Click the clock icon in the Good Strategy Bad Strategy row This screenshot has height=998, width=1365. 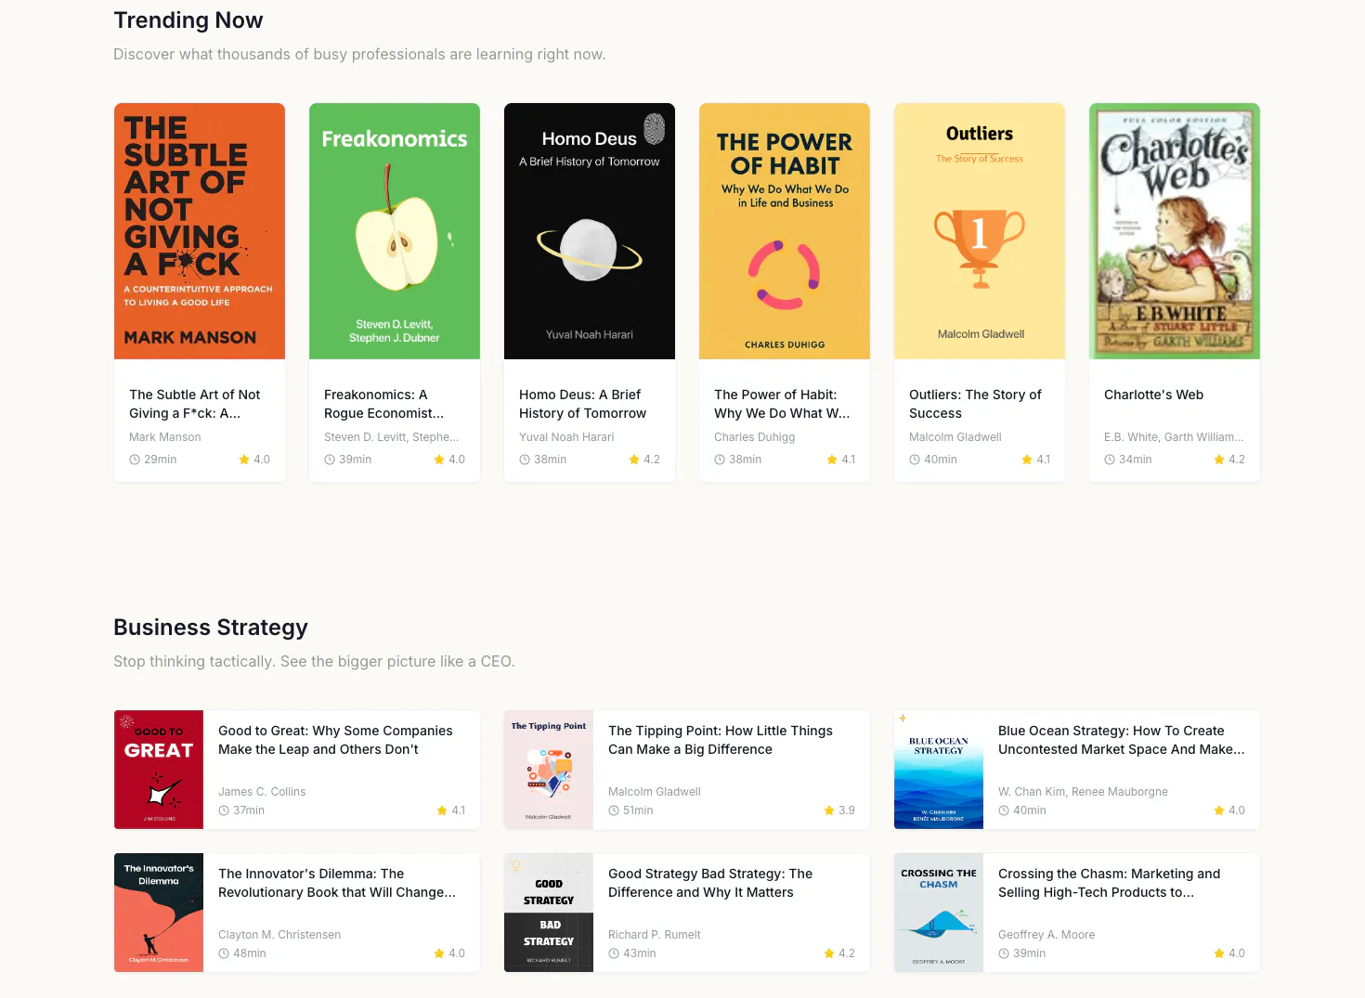[614, 953]
